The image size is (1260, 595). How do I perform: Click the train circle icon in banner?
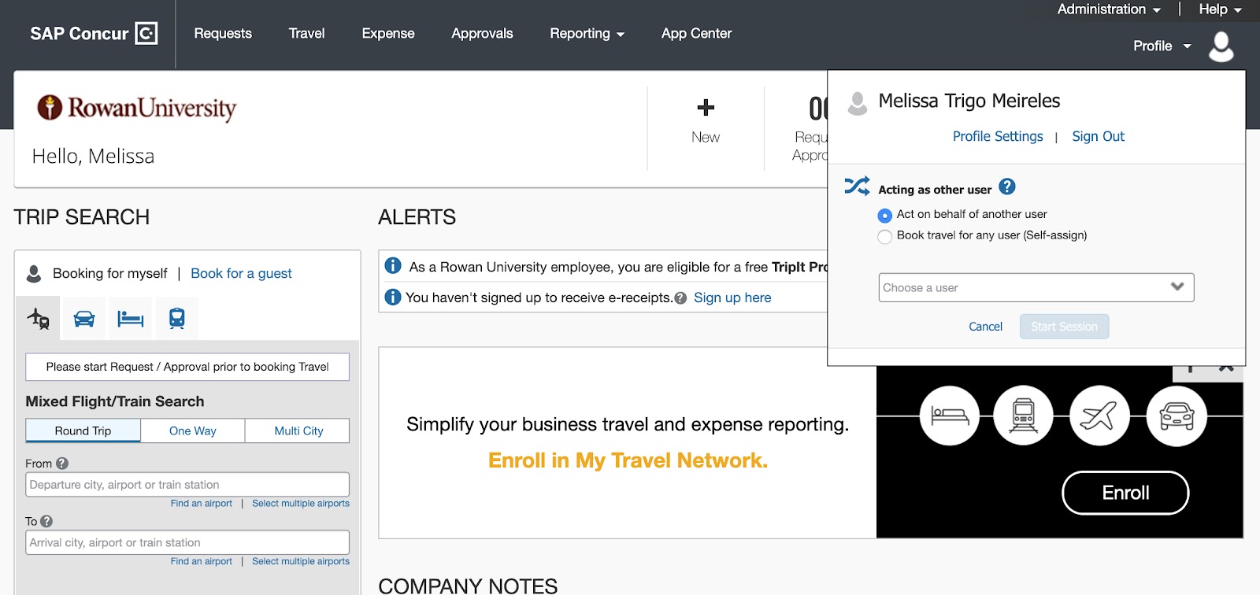click(x=1023, y=416)
